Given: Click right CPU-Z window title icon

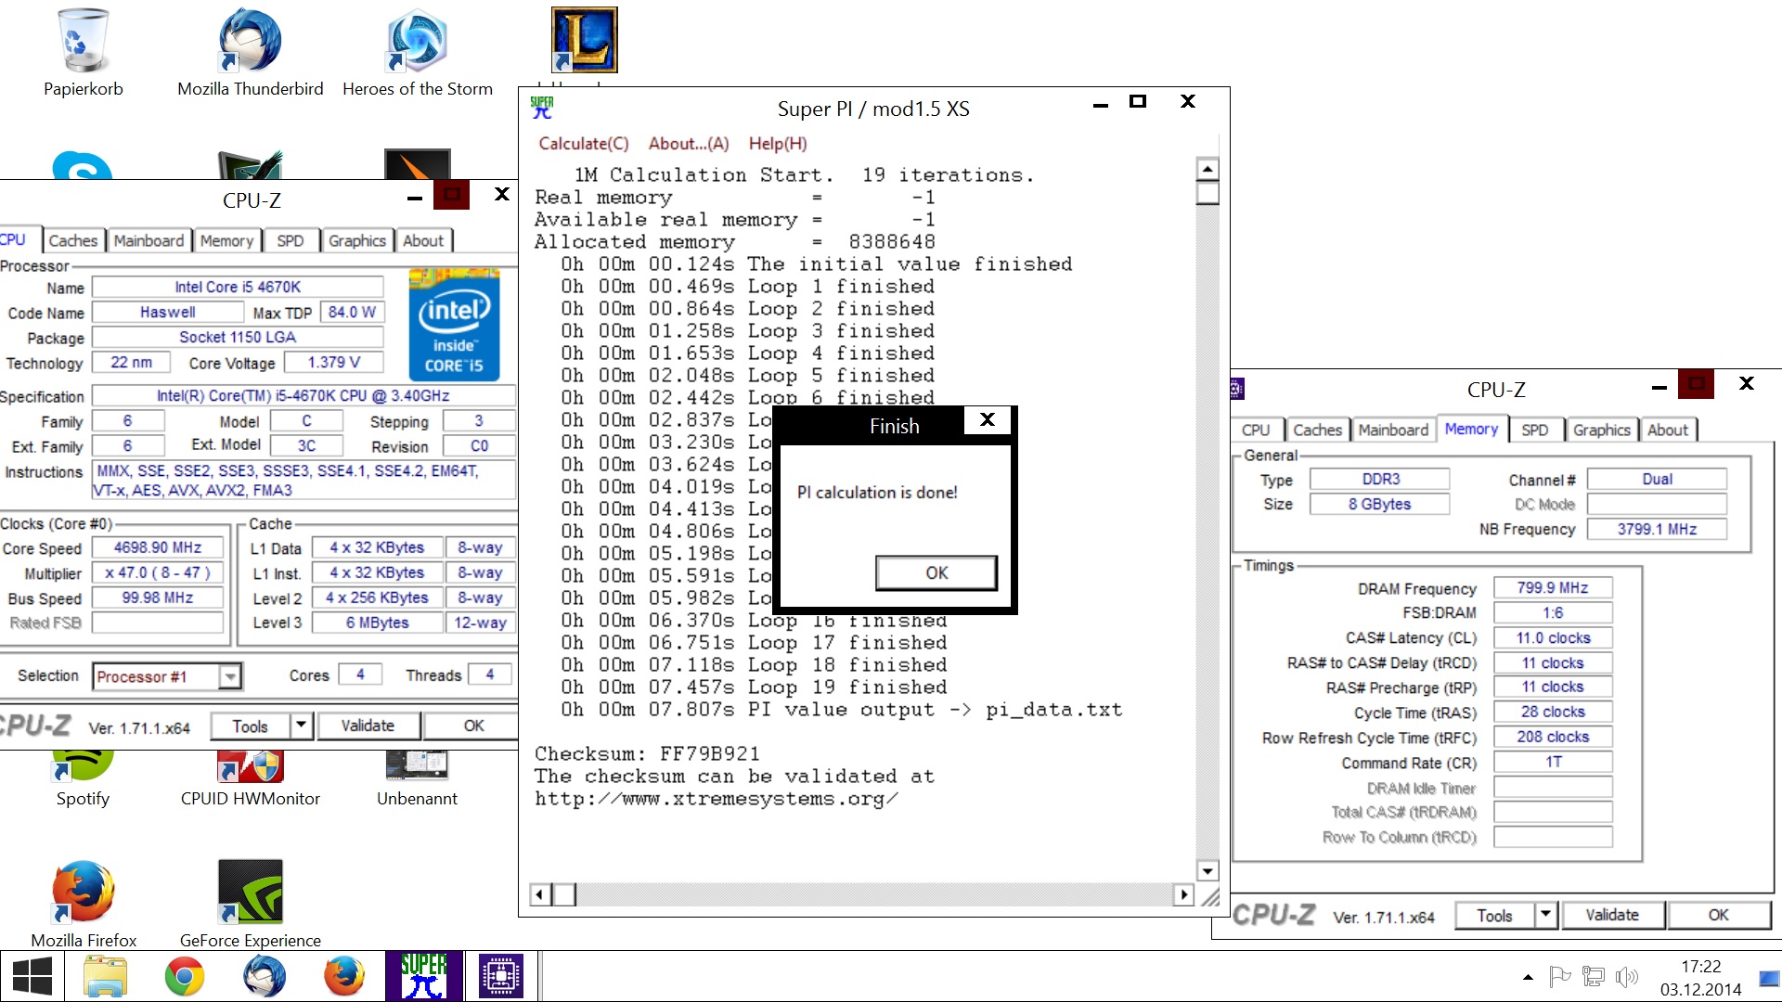Looking at the screenshot, I should [1236, 389].
